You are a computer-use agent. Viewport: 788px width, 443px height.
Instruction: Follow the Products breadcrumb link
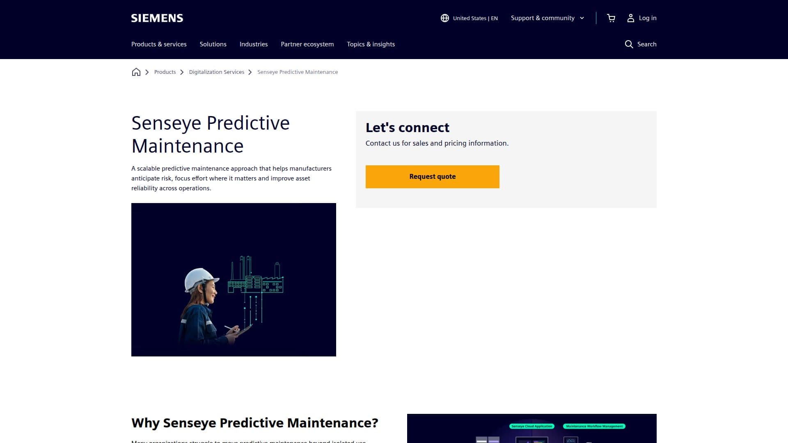pyautogui.click(x=165, y=72)
